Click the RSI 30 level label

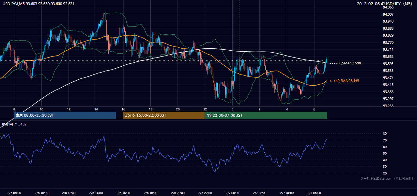pyautogui.click(x=385, y=167)
